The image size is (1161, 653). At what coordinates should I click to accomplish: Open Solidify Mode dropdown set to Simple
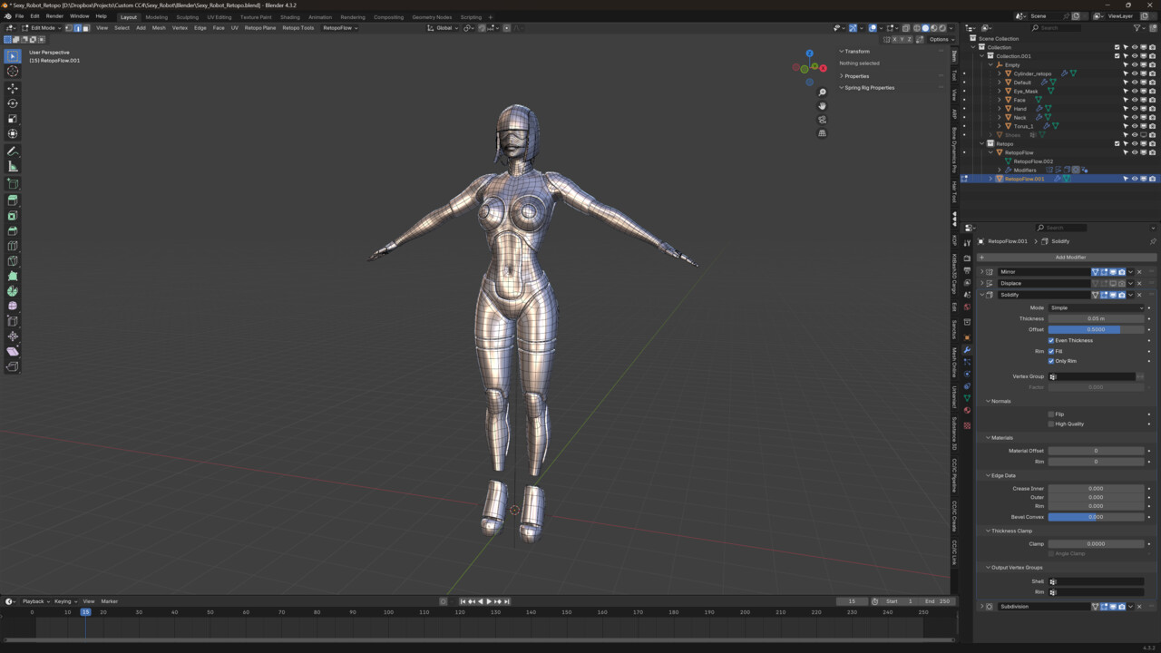point(1097,307)
